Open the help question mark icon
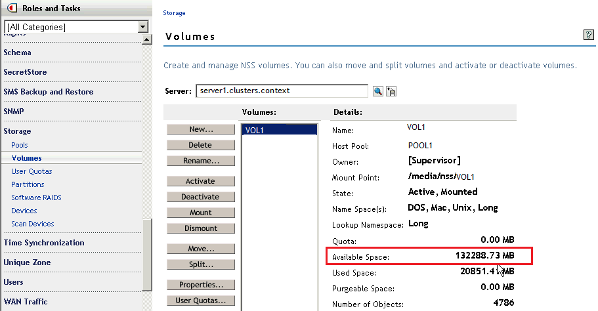598x311 pixels. (x=588, y=35)
